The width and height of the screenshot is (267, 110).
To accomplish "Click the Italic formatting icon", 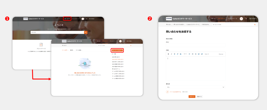I will point(171,54).
